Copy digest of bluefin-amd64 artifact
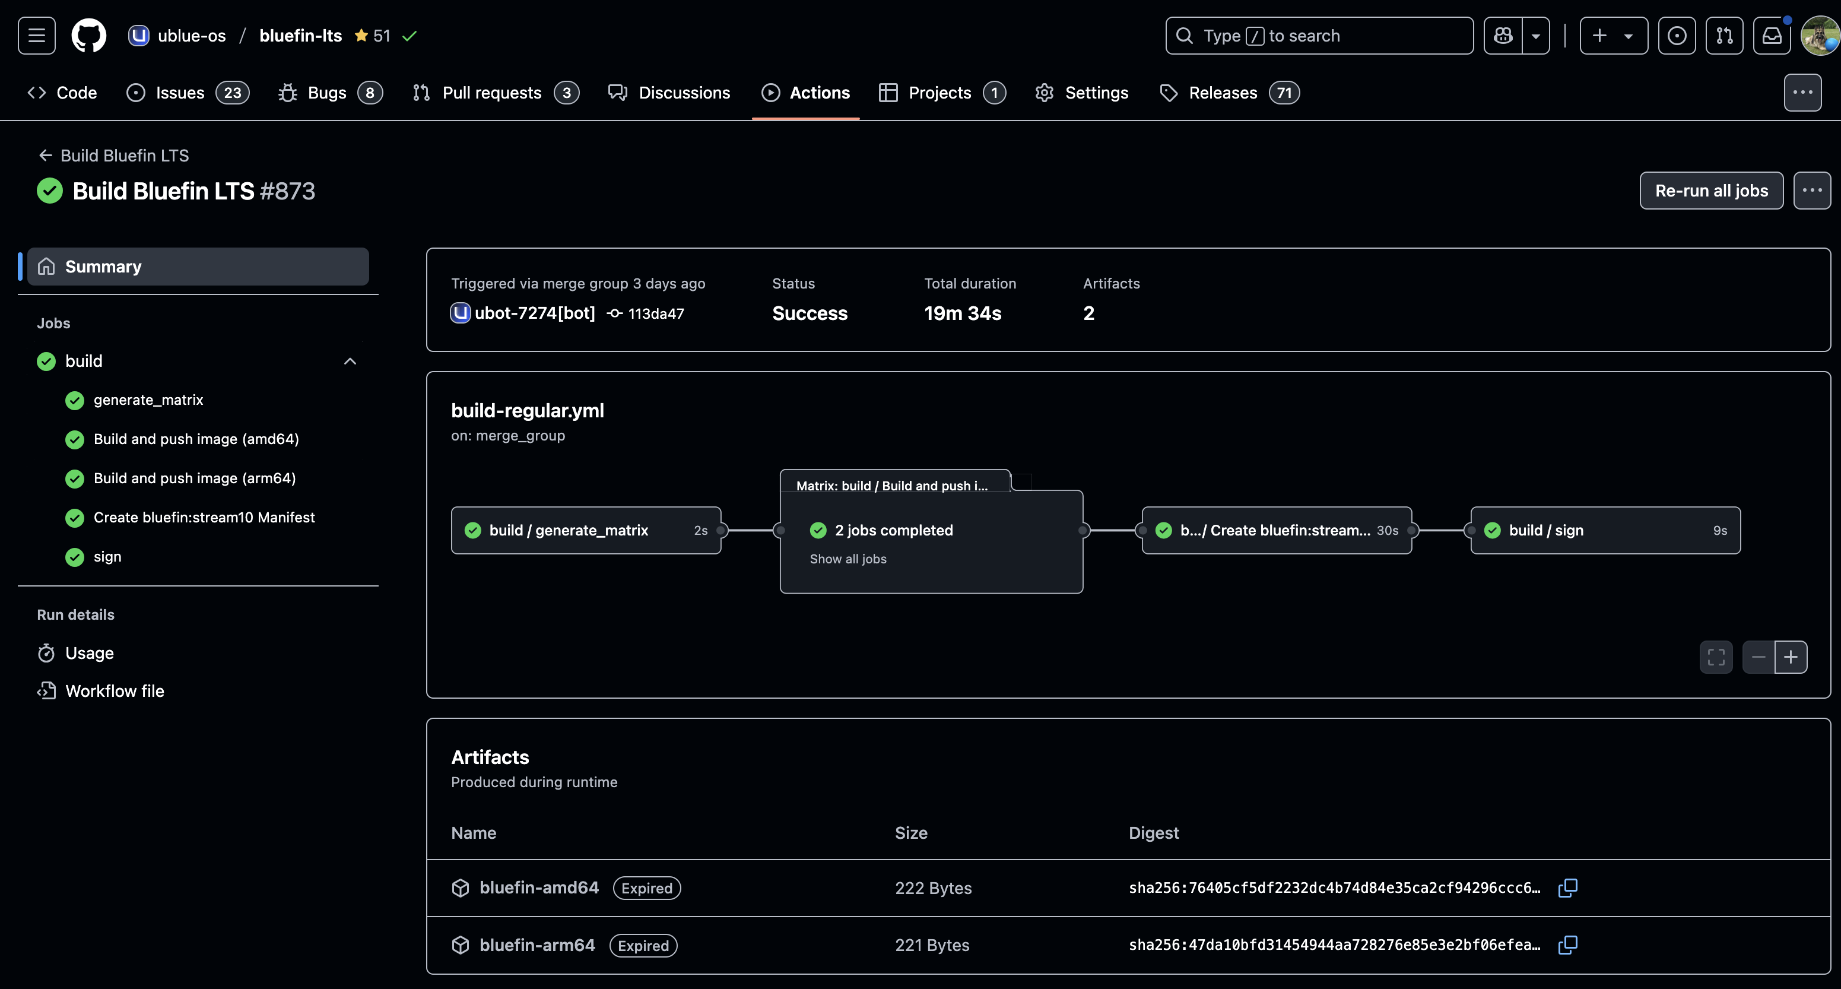The image size is (1841, 989). [1567, 887]
